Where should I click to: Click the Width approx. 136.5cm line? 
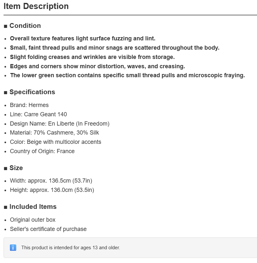51,181
